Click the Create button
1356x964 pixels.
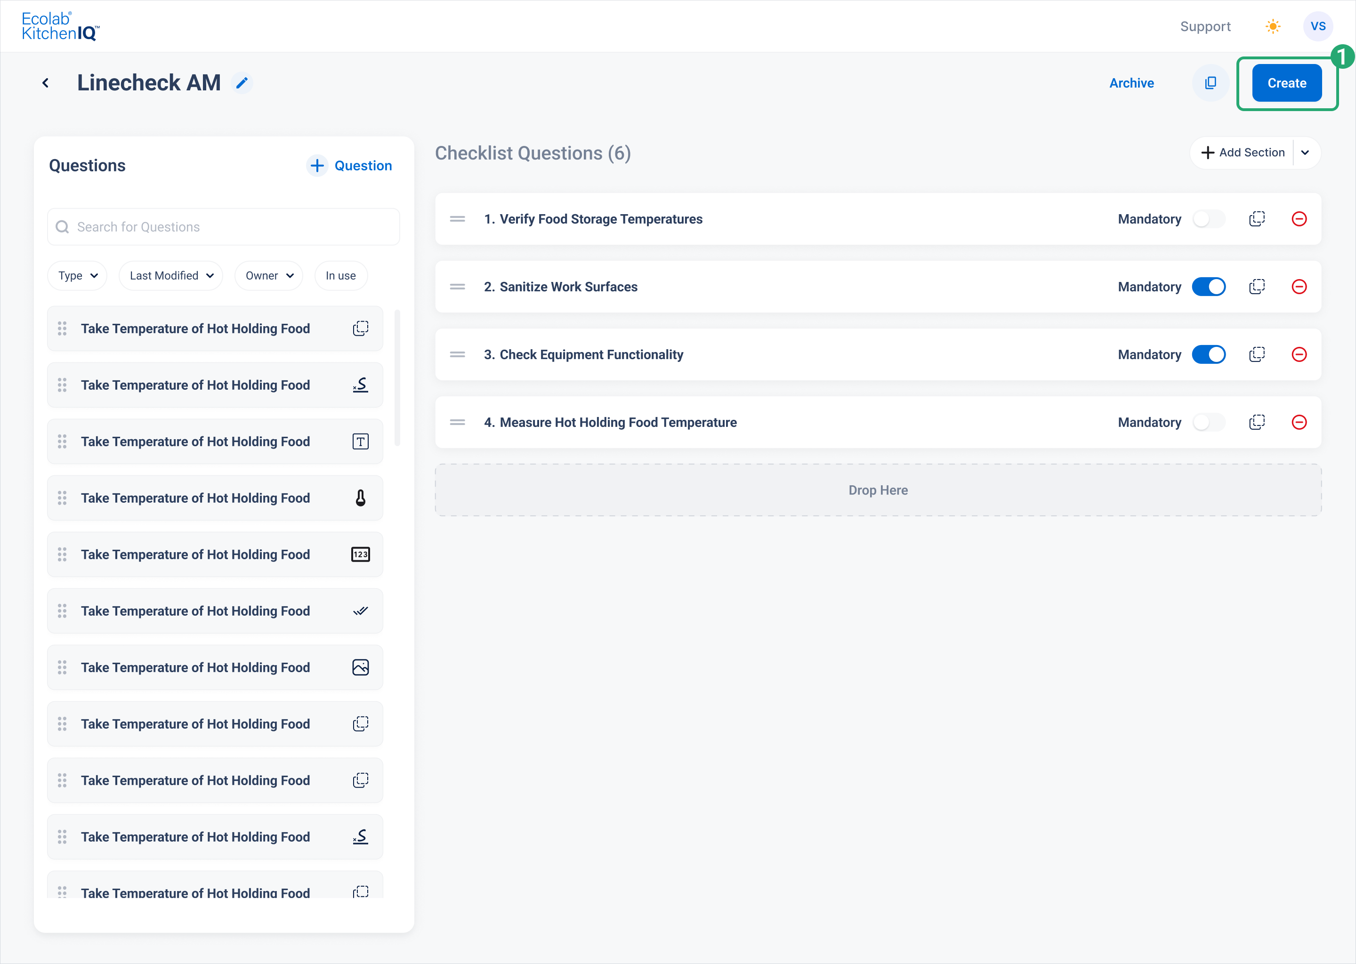point(1286,83)
